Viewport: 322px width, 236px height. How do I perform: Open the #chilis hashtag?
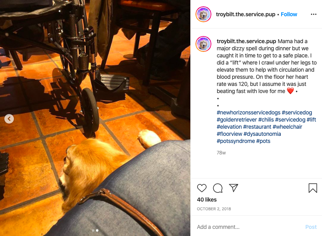coord(266,120)
